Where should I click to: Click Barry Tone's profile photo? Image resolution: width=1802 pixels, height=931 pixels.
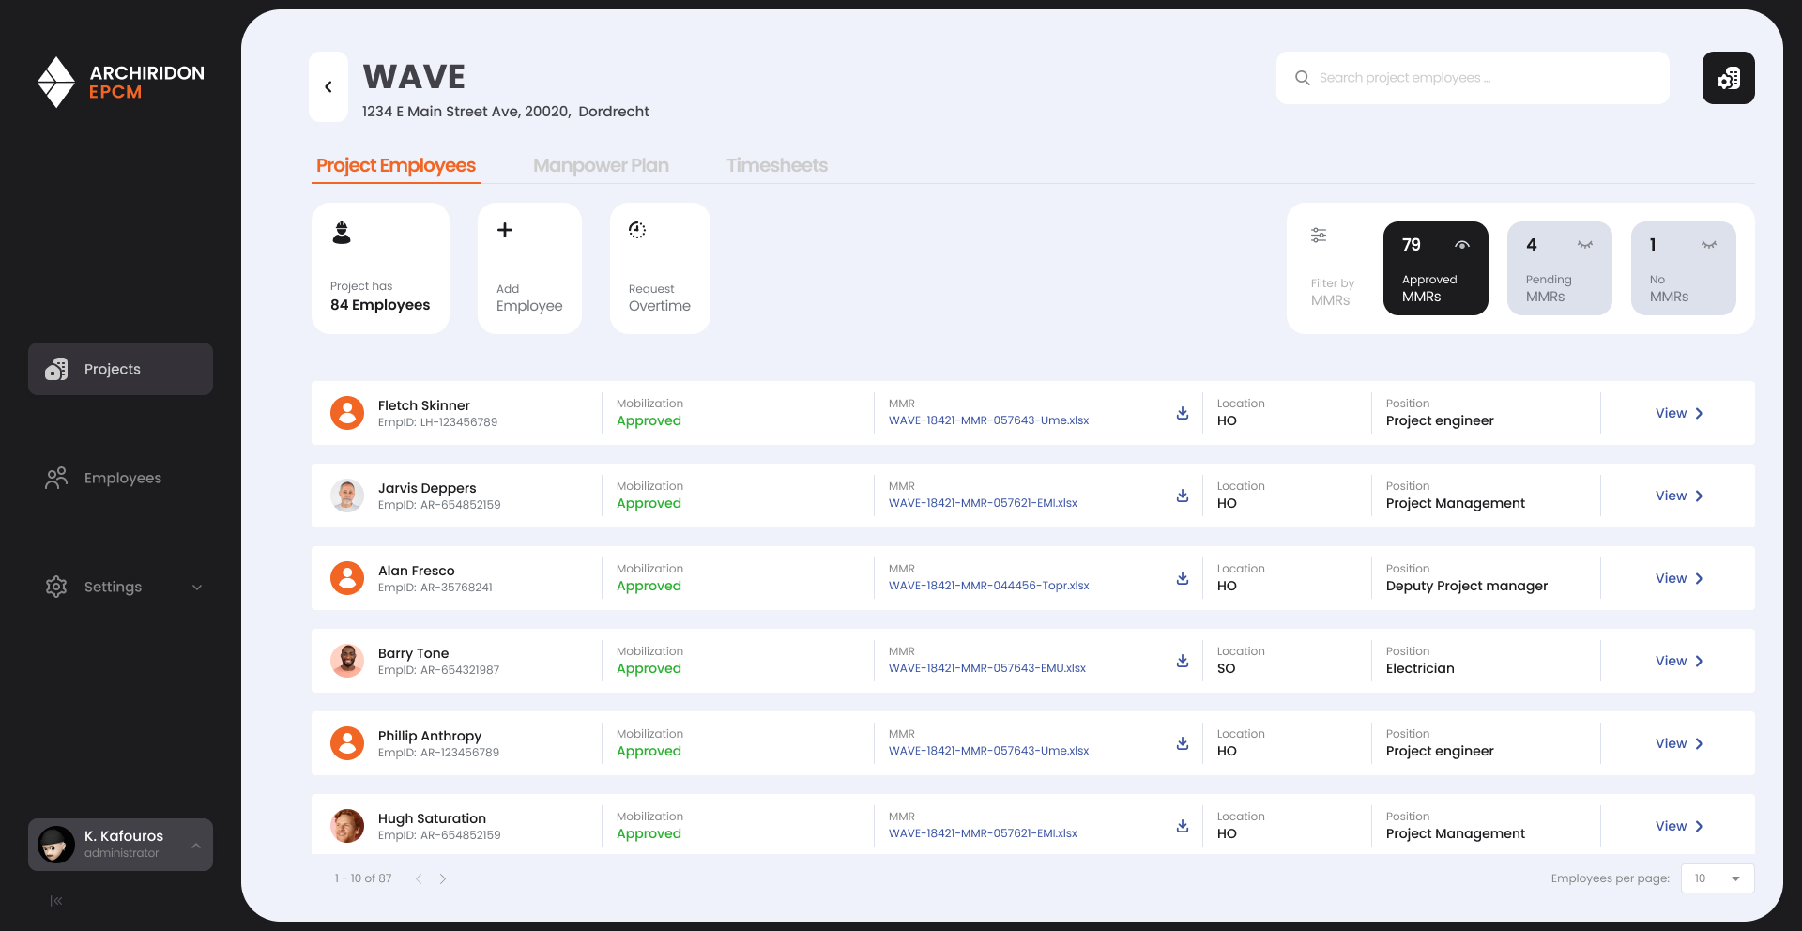347,661
